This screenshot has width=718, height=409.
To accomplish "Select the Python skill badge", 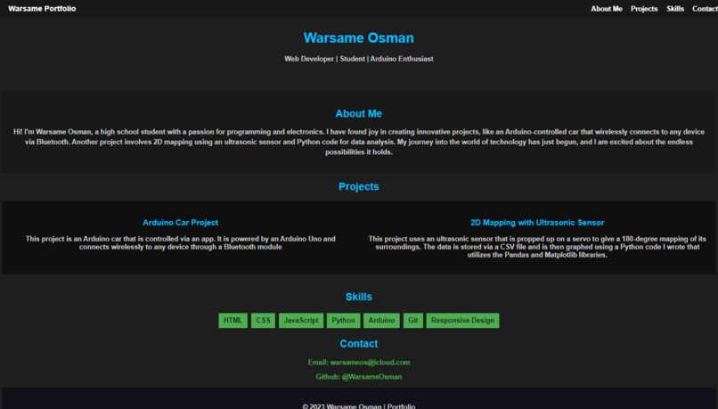I will point(344,320).
